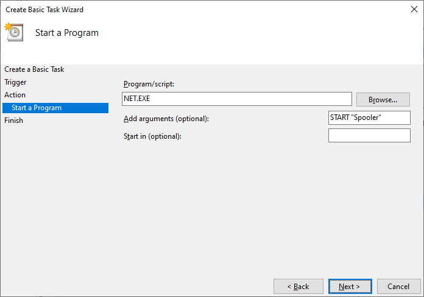Screen dimensions: 424x297
Task: Close the Create Basic Task Wizard
Action: coord(414,9)
